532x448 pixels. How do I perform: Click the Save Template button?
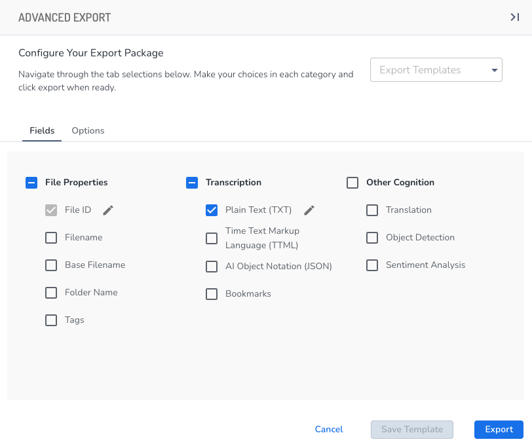(411, 429)
